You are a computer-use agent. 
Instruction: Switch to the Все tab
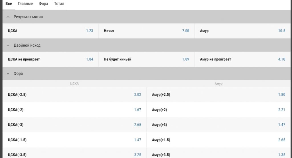pos(9,4)
